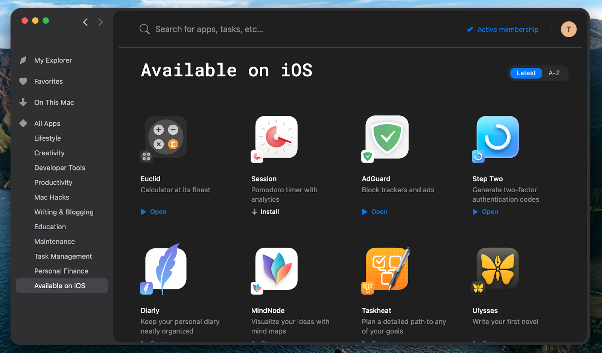Viewport: 602px width, 353px height.
Task: Select the Task Management category
Action: pos(63,256)
